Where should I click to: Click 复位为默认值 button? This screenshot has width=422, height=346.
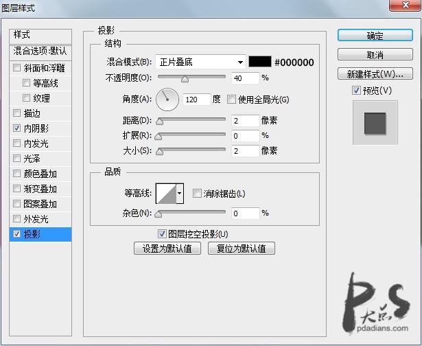point(242,249)
